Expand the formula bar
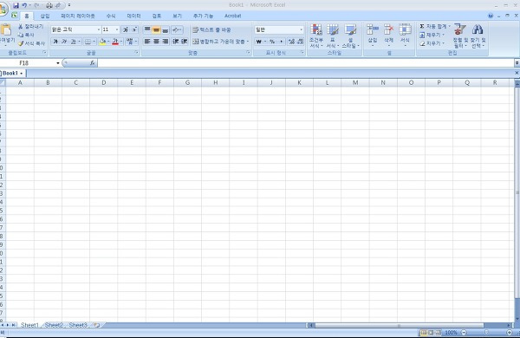The height and width of the screenshot is (338, 520). (x=517, y=62)
